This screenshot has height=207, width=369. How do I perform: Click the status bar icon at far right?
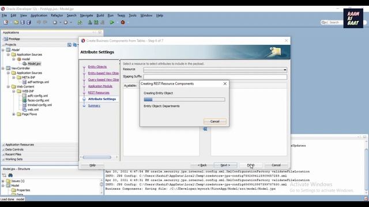tap(366, 198)
